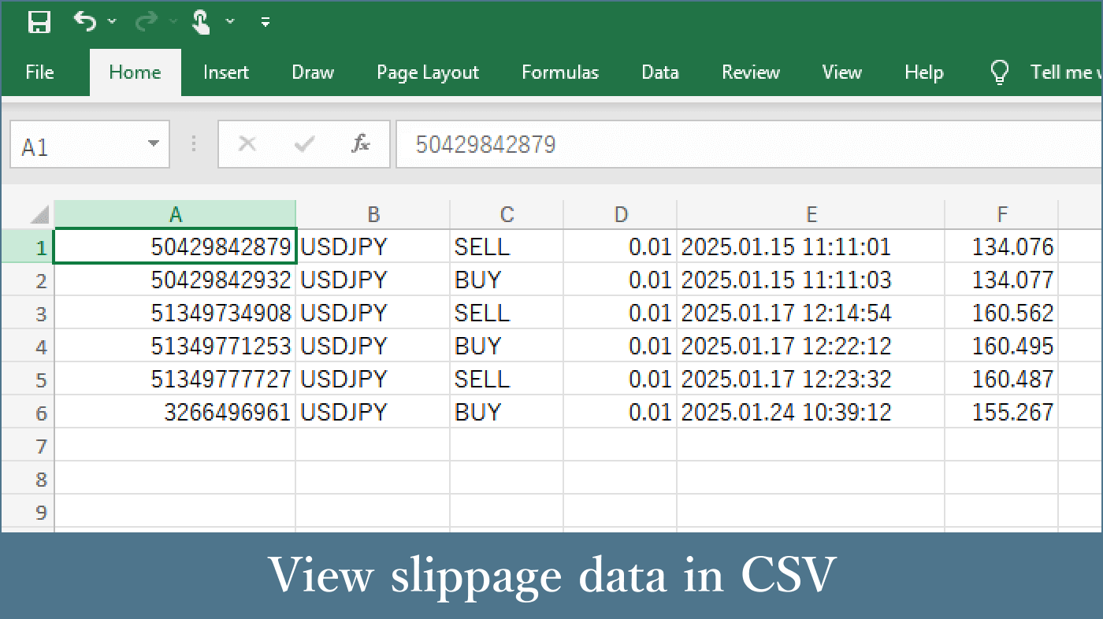Click BUY cell in row 2
This screenshot has width=1103, height=619.
pos(507,280)
